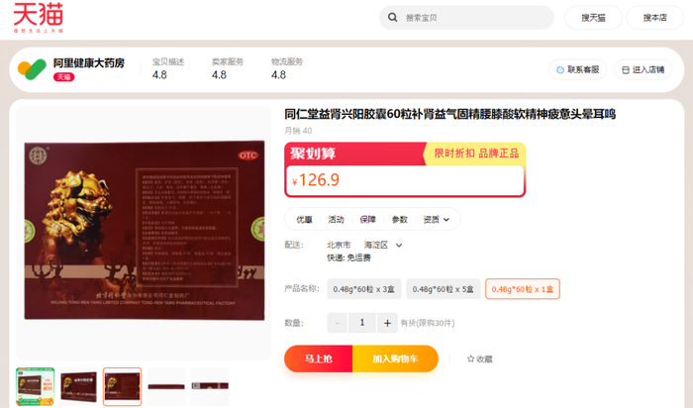Click the 进入店铺 store button
Viewport: 693px width, 408px height.
643,70
